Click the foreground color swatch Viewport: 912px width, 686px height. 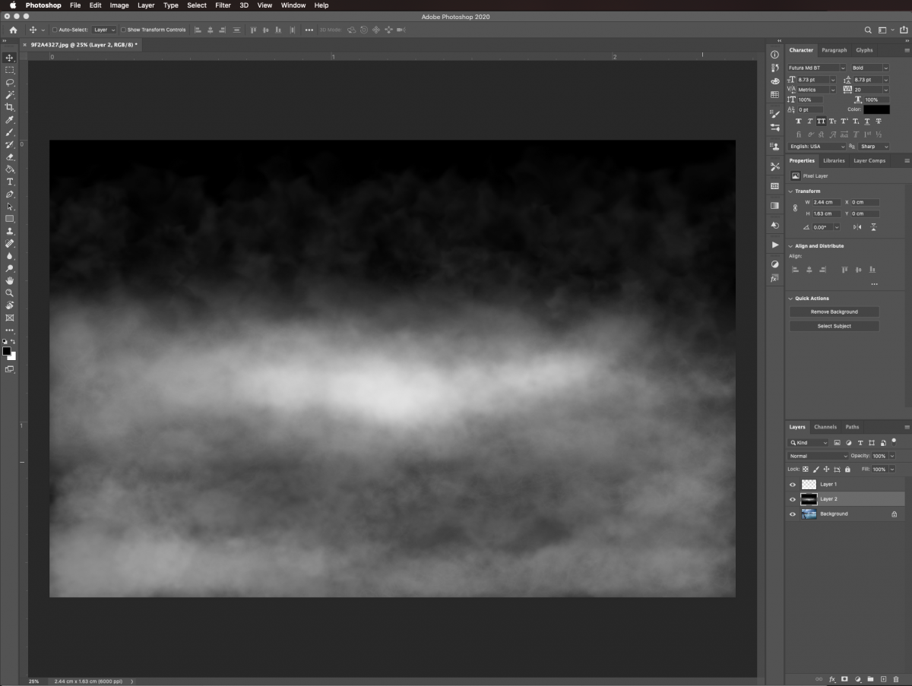coord(7,351)
